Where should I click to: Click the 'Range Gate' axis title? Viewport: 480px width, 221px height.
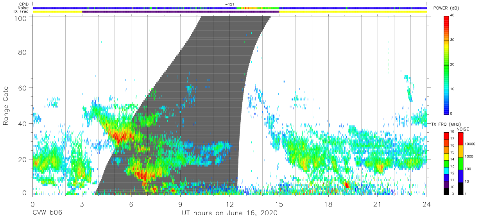click(x=6, y=106)
